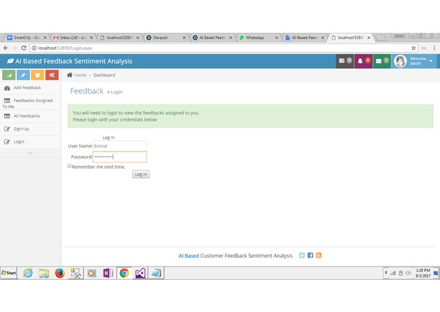Open Login in sidebar
This screenshot has height=312, width=440.
[x=30, y=142]
